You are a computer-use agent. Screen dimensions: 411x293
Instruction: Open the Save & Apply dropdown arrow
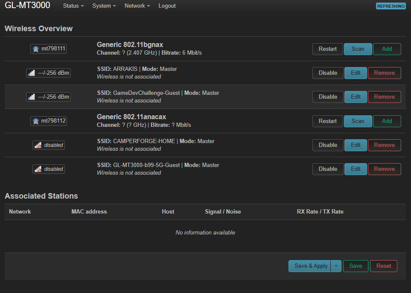point(336,266)
